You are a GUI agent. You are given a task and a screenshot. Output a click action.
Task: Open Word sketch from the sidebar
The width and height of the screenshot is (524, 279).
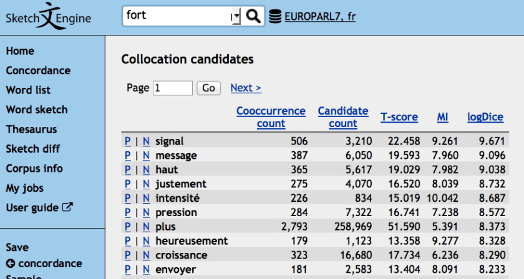(37, 110)
